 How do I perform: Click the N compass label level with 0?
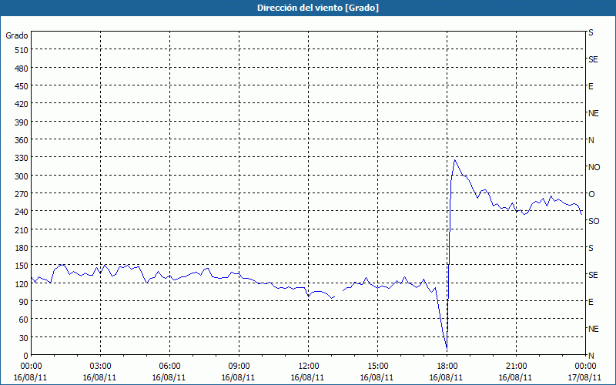tap(591, 356)
